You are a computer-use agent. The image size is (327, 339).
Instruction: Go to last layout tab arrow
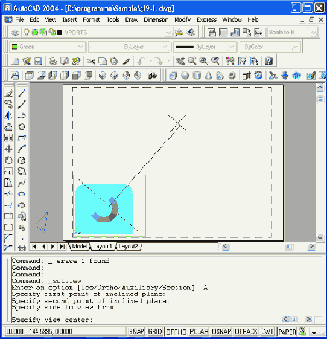(x=62, y=247)
